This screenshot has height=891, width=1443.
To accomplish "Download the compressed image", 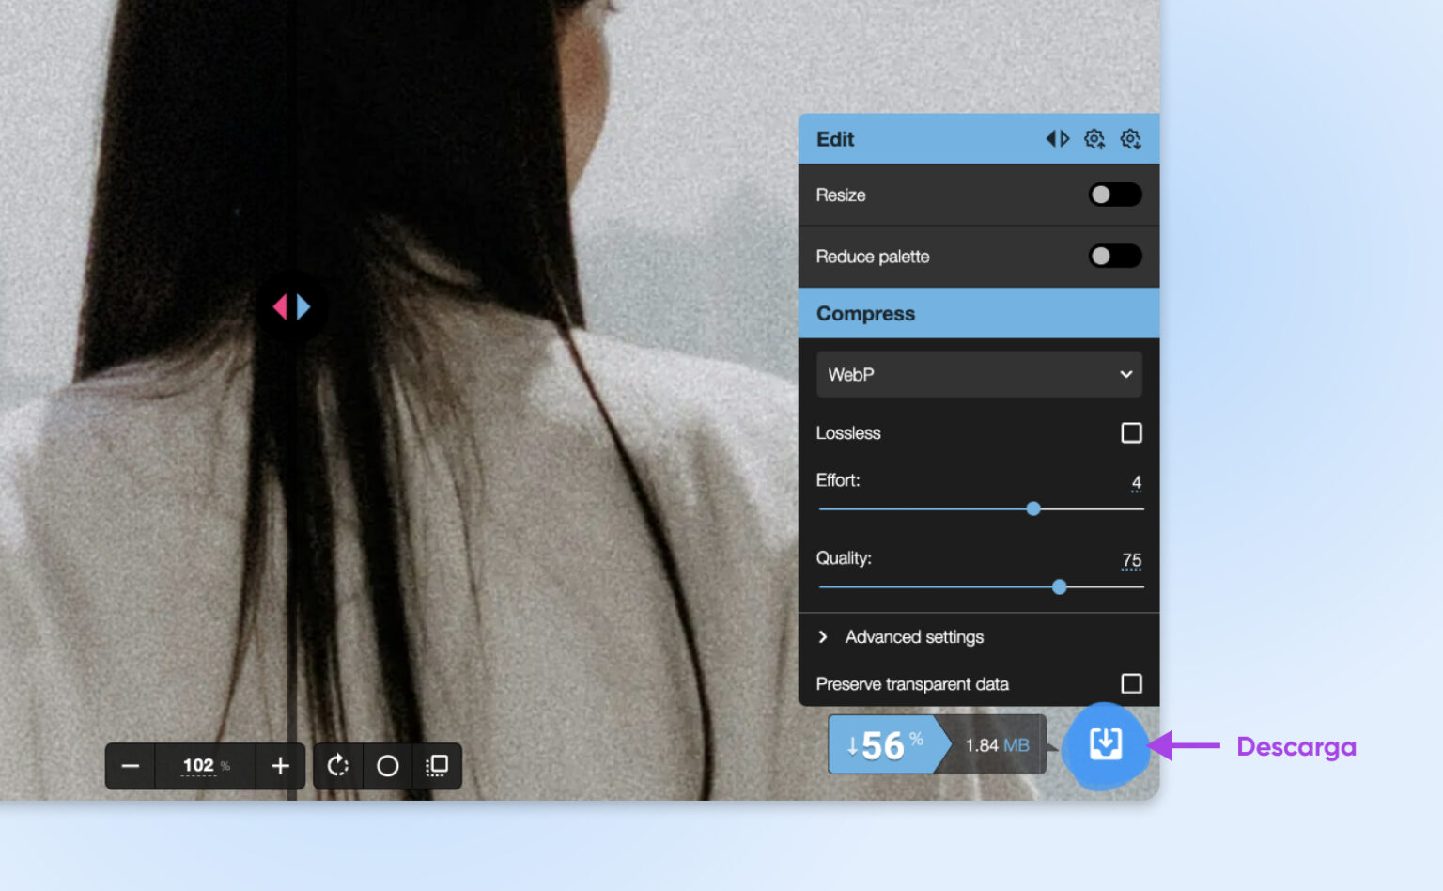I will tap(1105, 744).
